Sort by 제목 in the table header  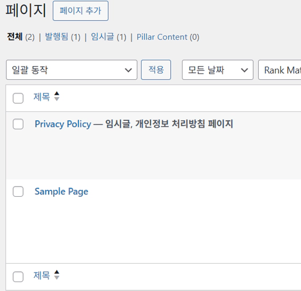[x=41, y=97]
